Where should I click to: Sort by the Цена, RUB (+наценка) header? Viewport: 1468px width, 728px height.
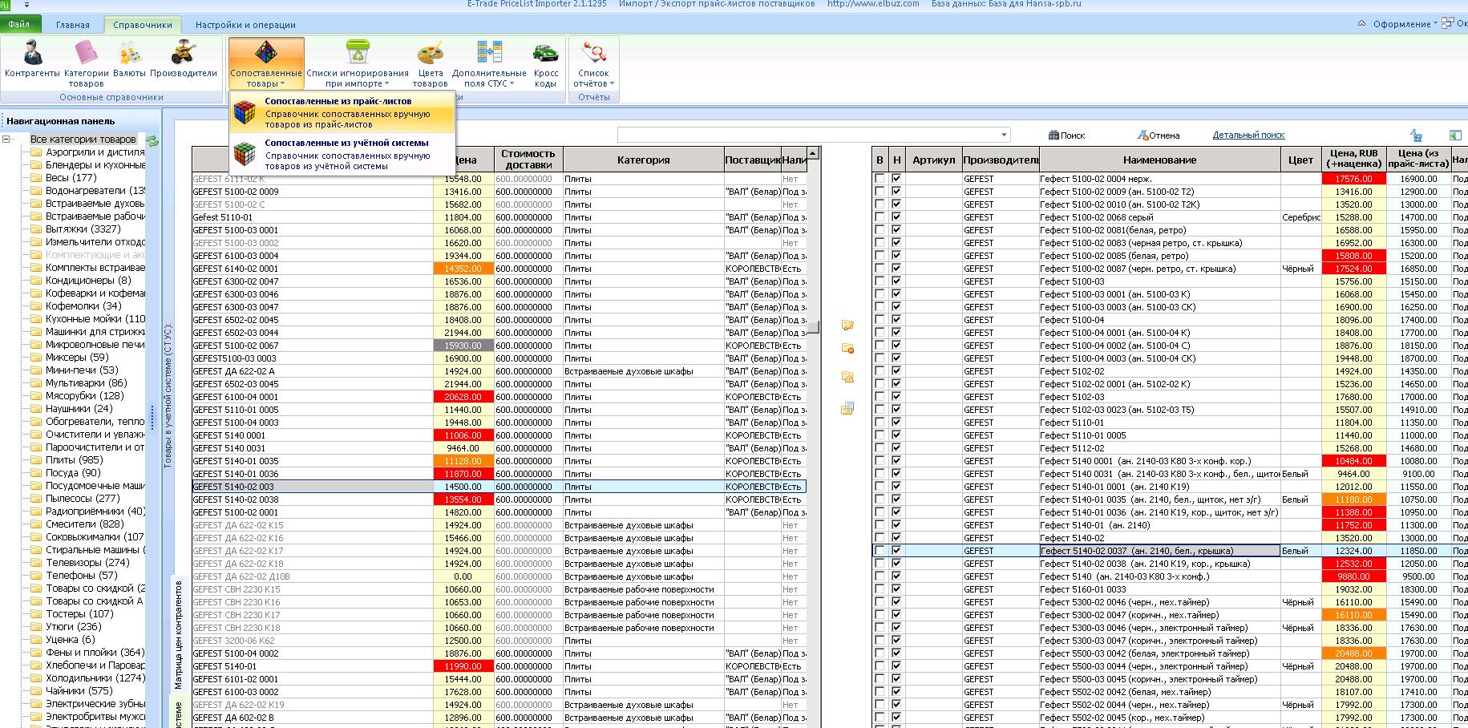pyautogui.click(x=1353, y=159)
